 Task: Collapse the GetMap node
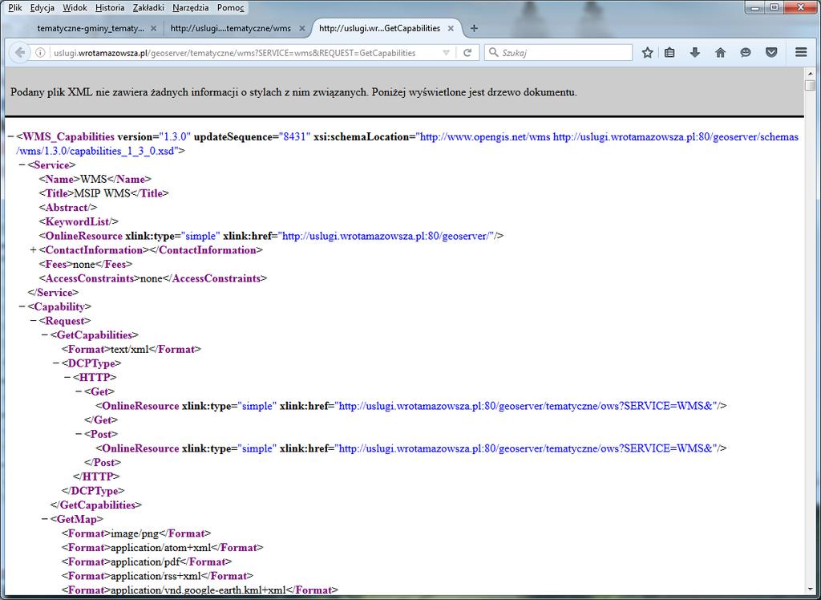coord(45,519)
